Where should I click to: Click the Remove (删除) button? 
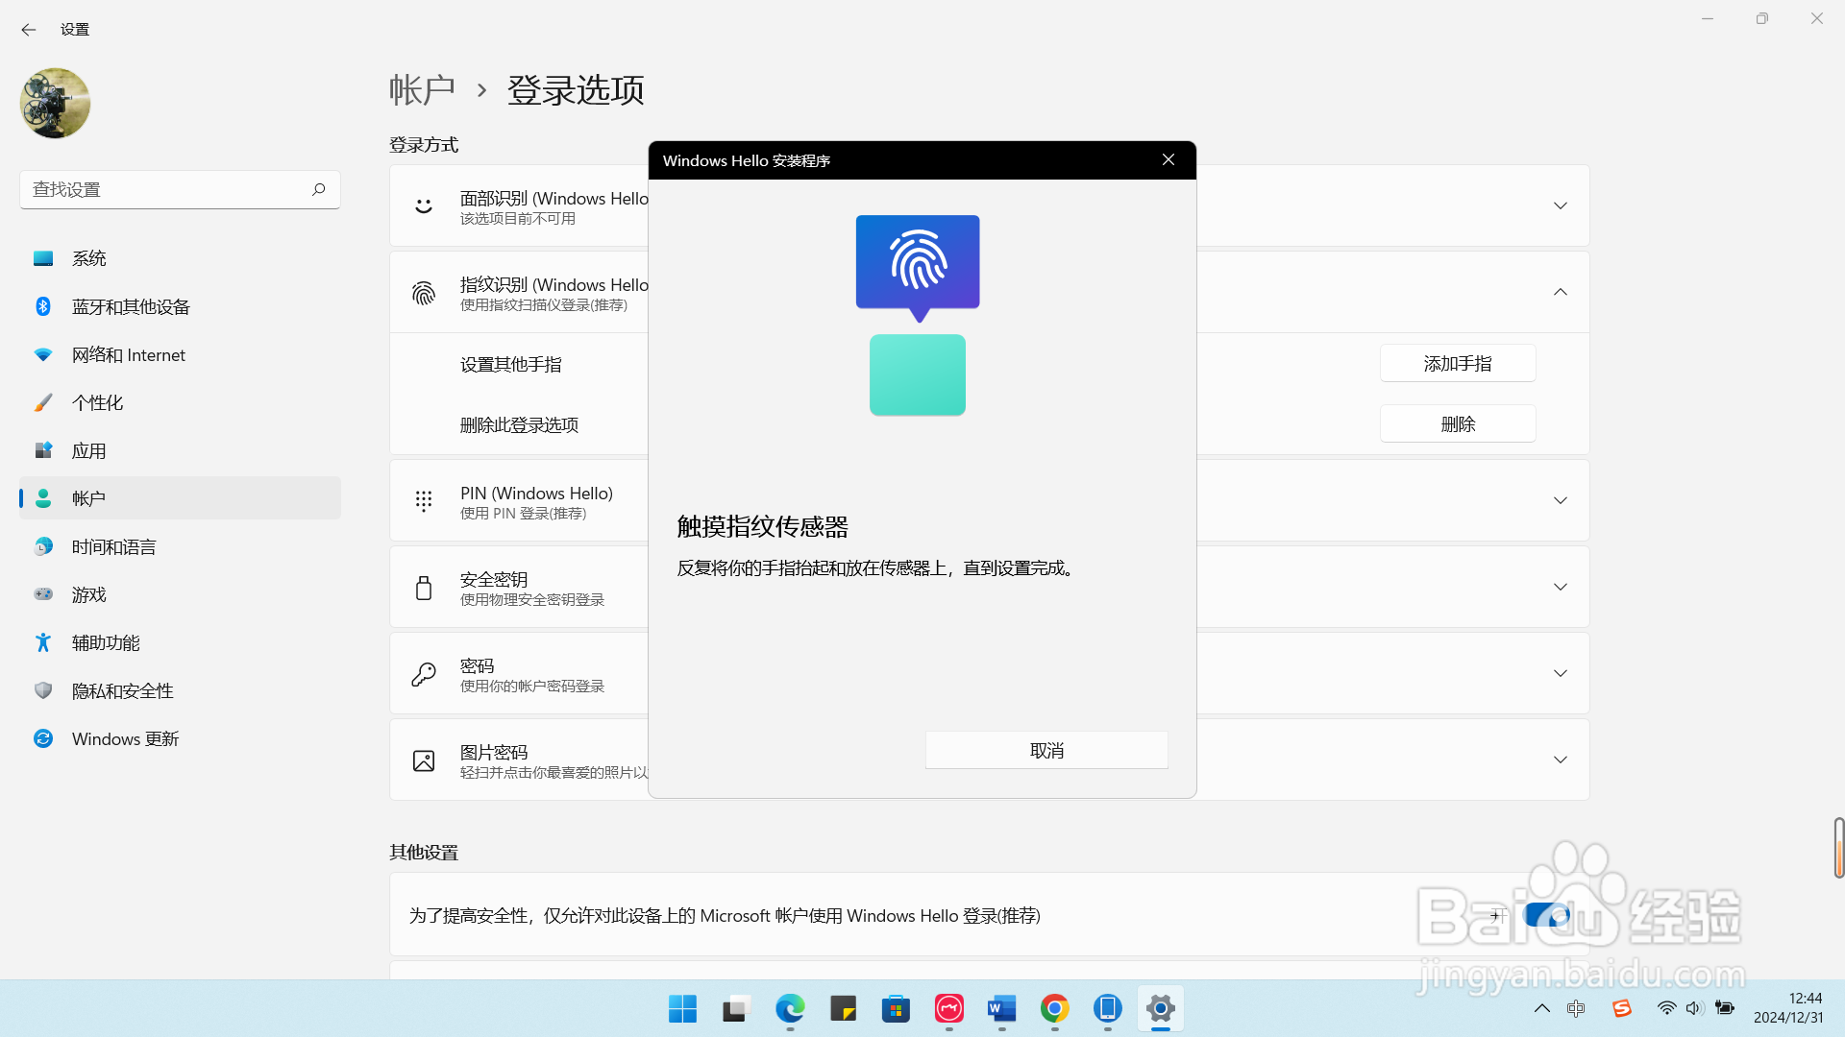1458,424
